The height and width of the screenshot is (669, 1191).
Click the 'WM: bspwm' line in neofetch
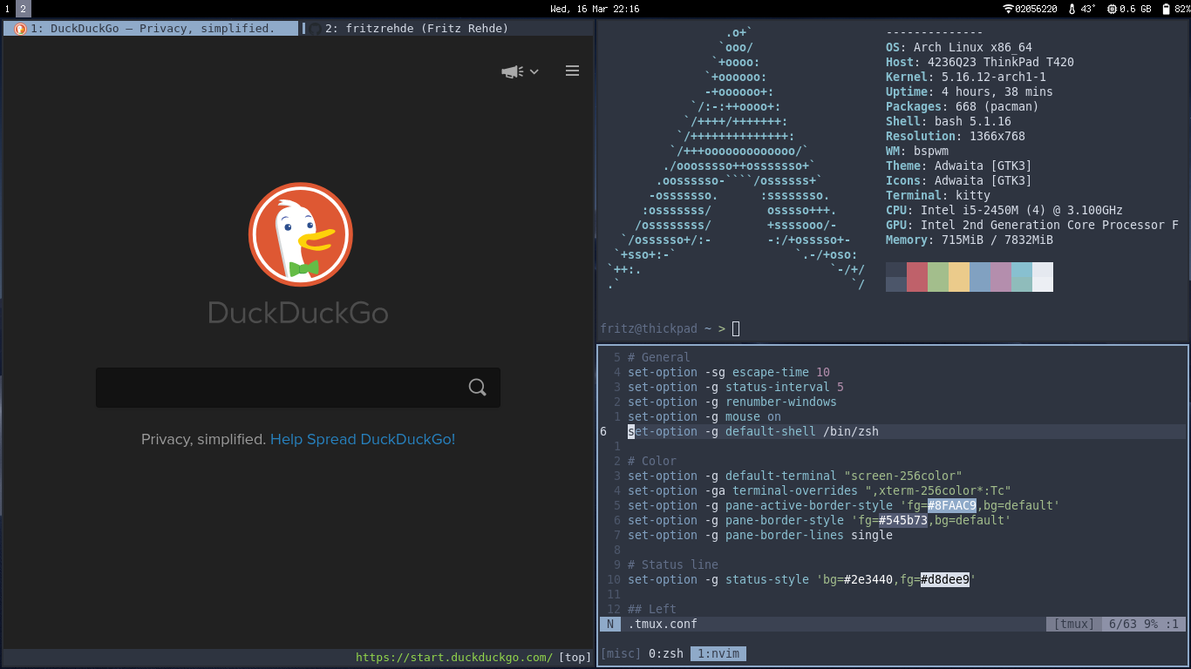click(917, 151)
